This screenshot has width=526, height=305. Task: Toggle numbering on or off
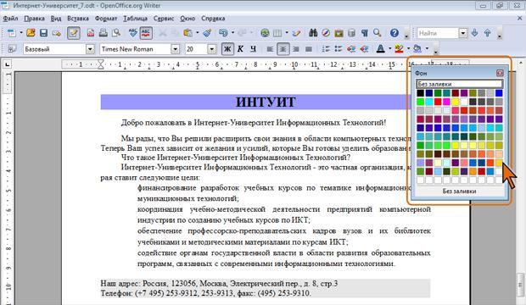coord(326,49)
